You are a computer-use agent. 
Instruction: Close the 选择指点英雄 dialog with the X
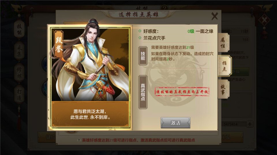pyautogui.click(x=215, y=16)
